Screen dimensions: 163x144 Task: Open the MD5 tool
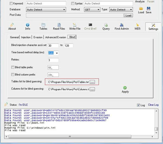pyautogui.click(x=137, y=25)
